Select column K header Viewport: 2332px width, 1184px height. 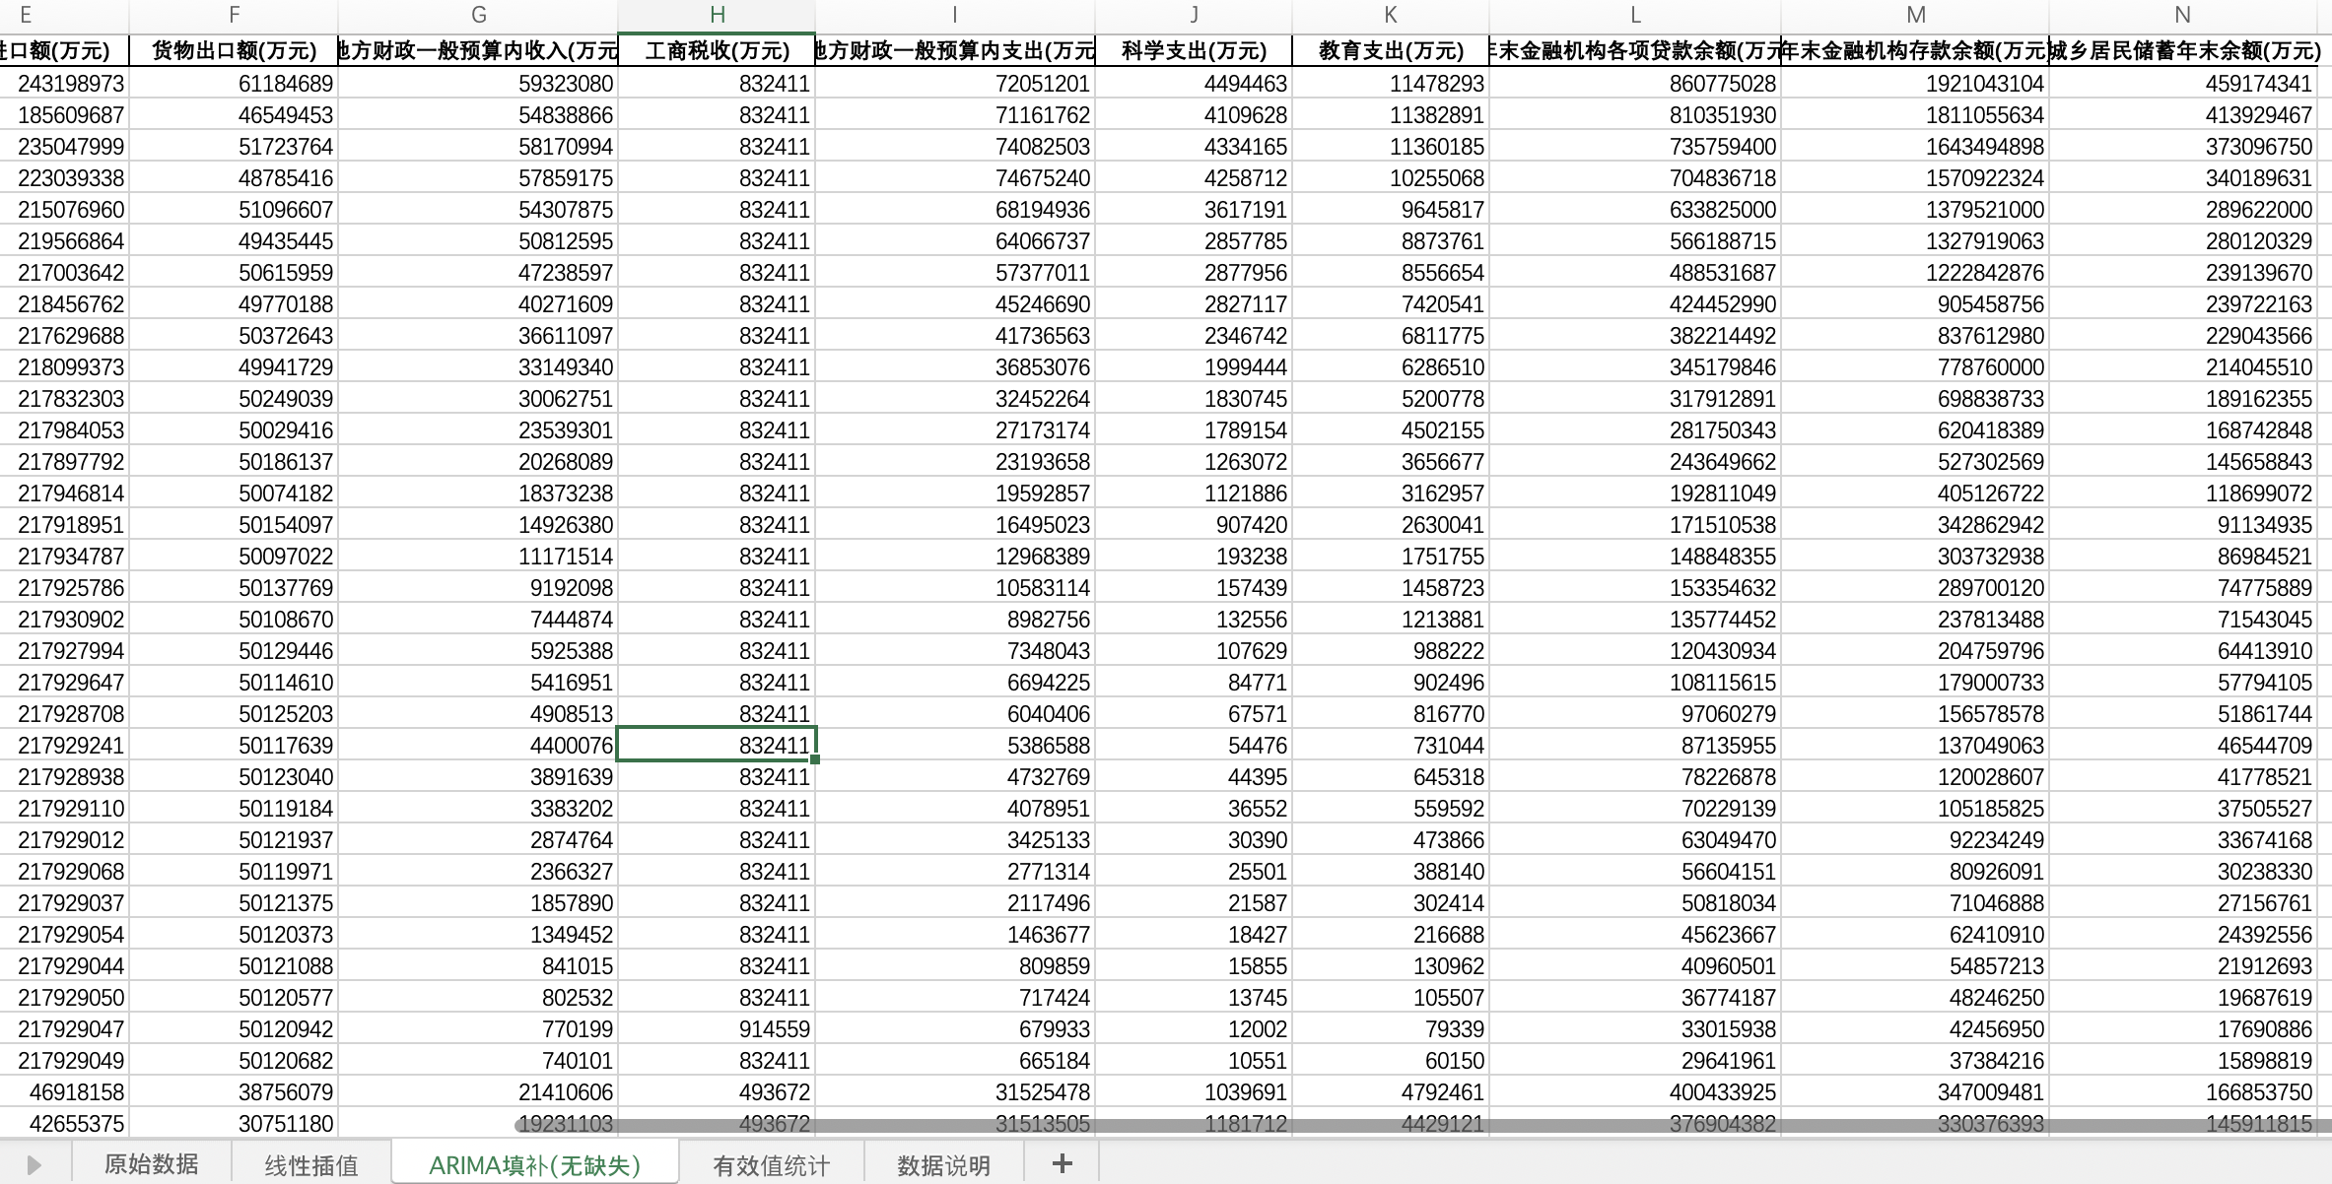(x=1391, y=15)
